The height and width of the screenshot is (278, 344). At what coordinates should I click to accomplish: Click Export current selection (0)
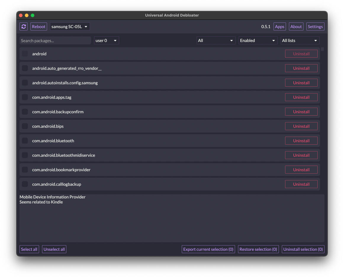click(x=208, y=249)
